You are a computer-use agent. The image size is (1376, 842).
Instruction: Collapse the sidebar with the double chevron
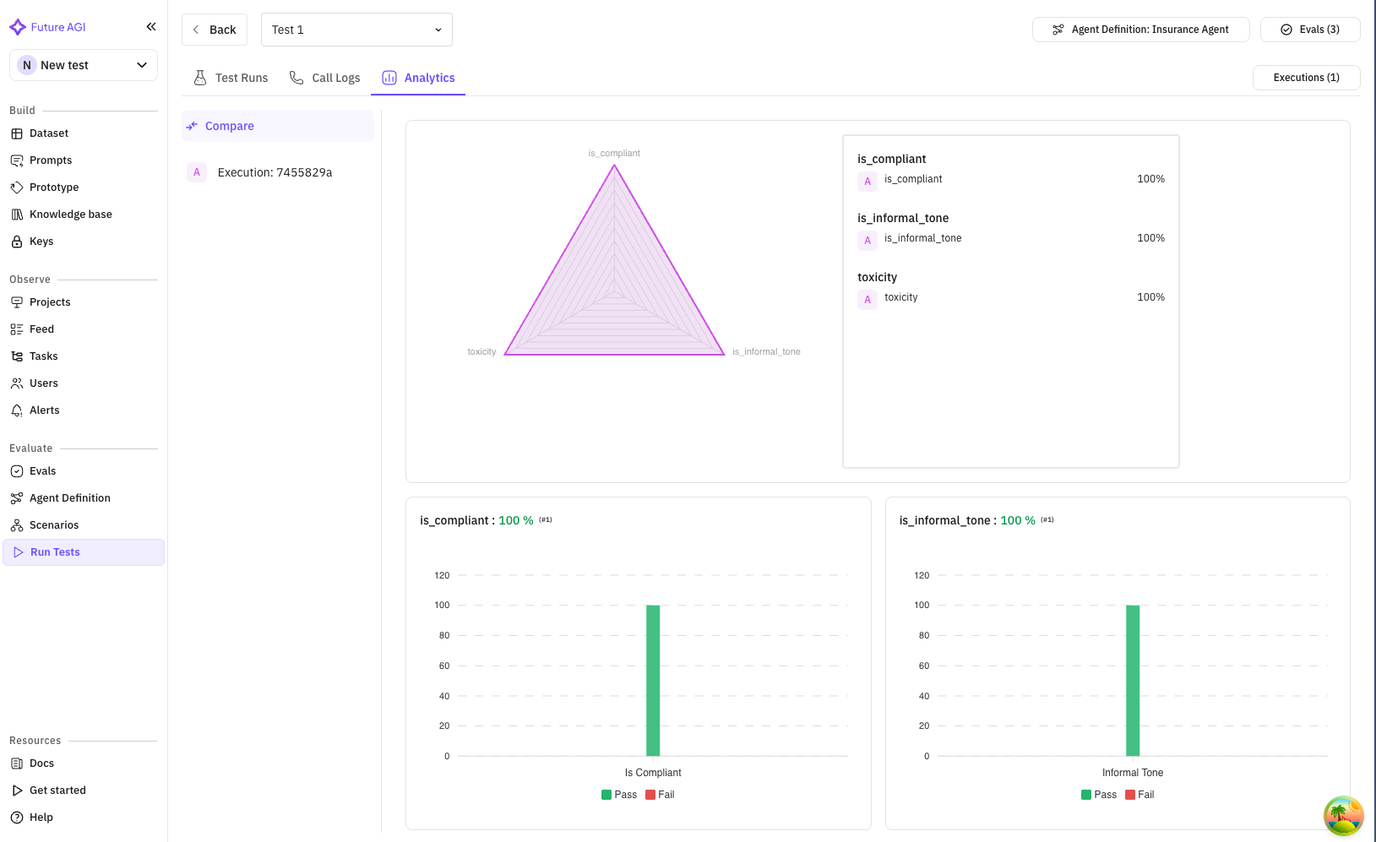[151, 26]
